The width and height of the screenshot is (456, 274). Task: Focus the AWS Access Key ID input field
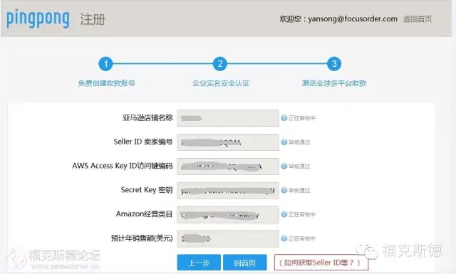pos(228,167)
